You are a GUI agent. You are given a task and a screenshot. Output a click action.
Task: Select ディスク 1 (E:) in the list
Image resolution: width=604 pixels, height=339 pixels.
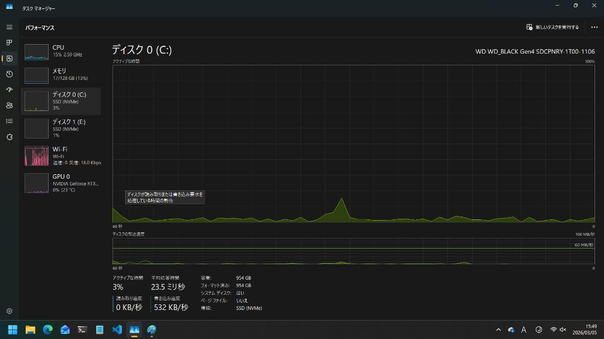60,127
